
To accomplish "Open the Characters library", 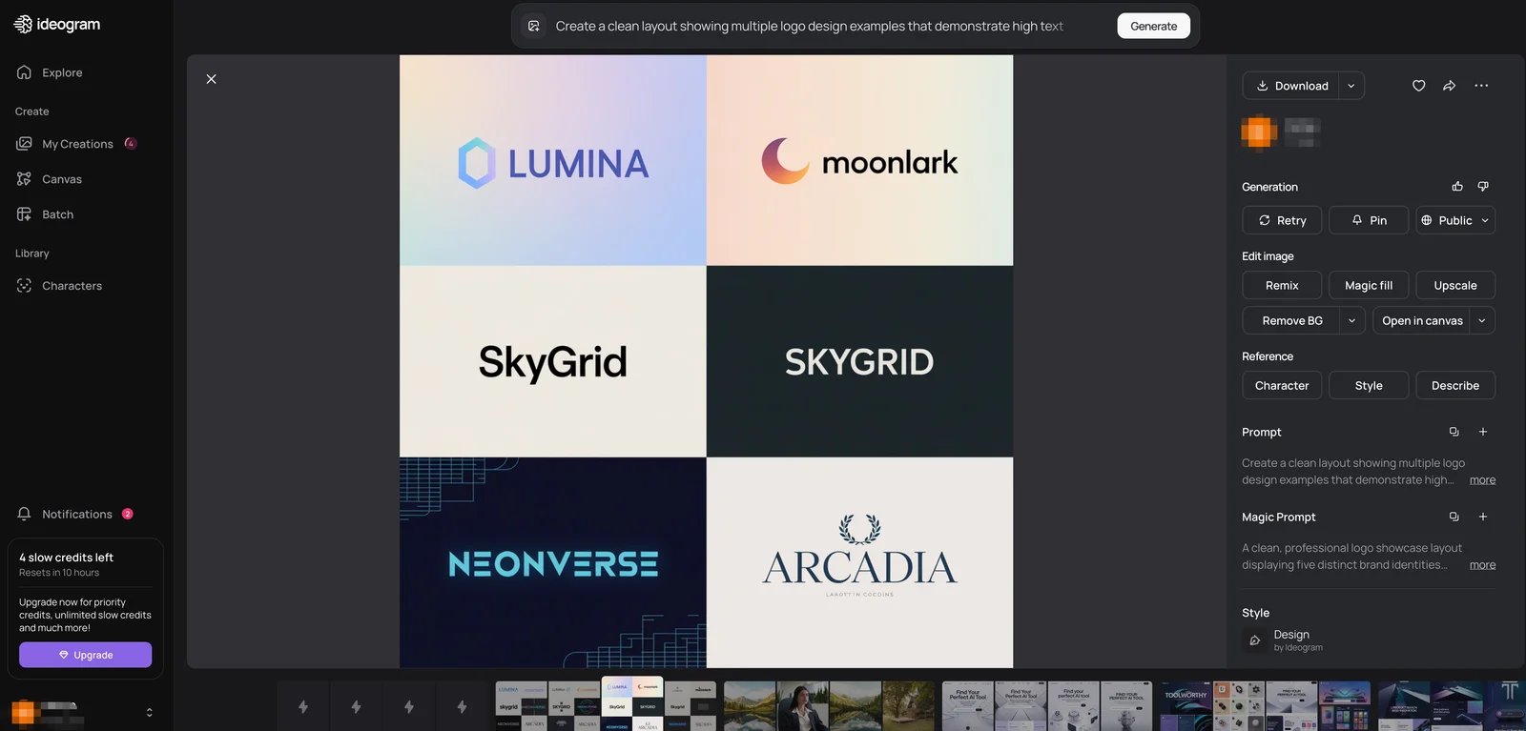I will tap(72, 286).
